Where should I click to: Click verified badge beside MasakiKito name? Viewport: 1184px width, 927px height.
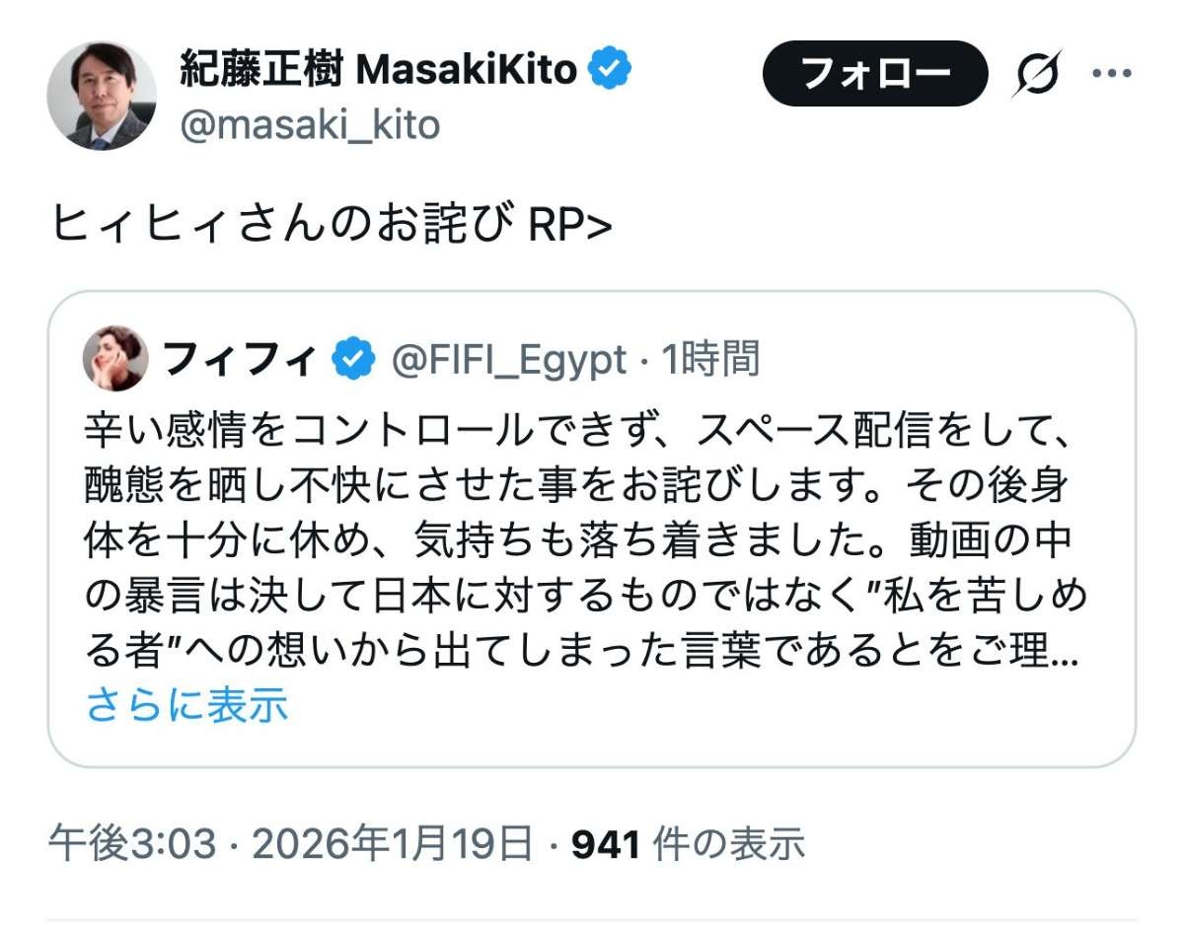coord(610,70)
